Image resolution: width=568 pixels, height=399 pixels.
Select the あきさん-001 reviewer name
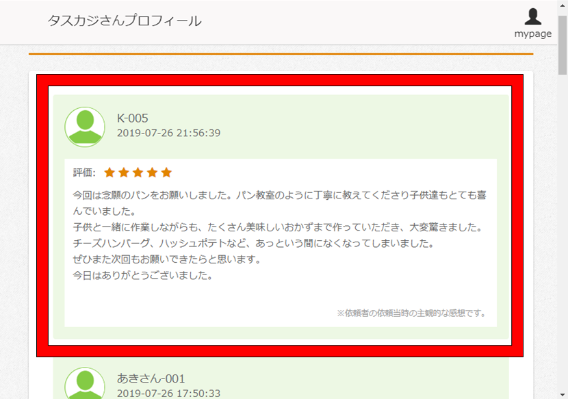tap(151, 378)
